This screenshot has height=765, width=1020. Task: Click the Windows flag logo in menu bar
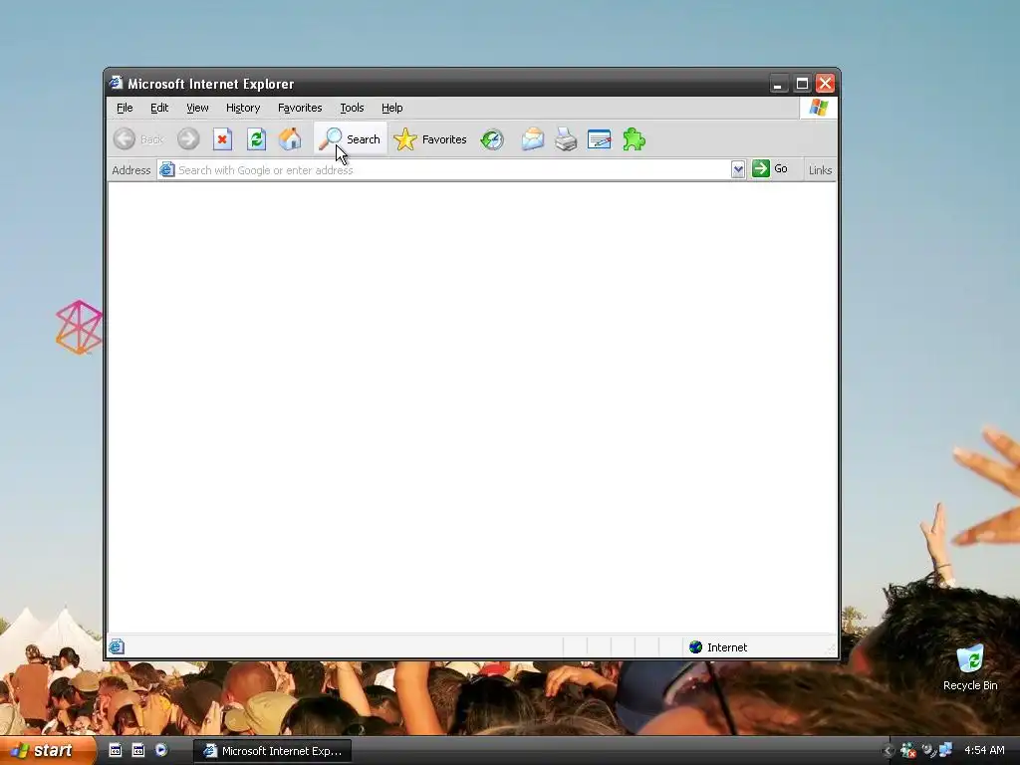point(819,108)
